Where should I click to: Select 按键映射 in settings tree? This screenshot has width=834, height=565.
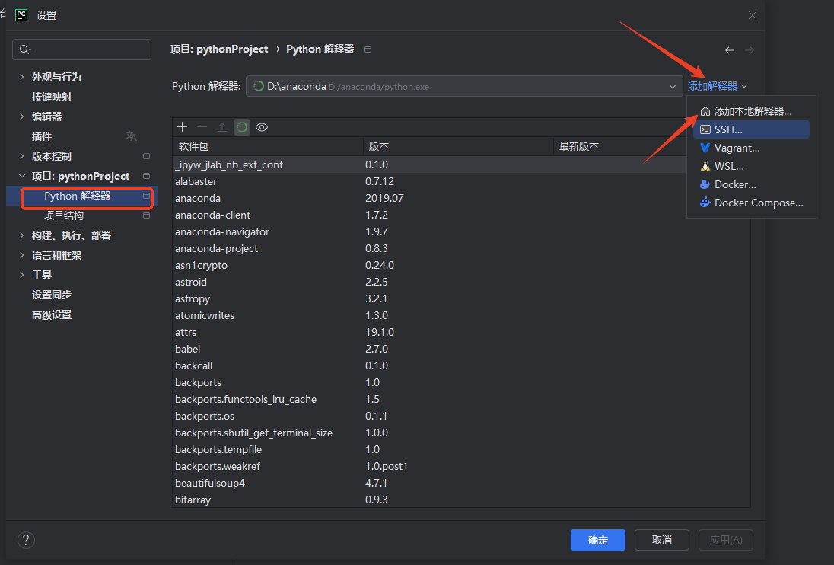[x=52, y=97]
